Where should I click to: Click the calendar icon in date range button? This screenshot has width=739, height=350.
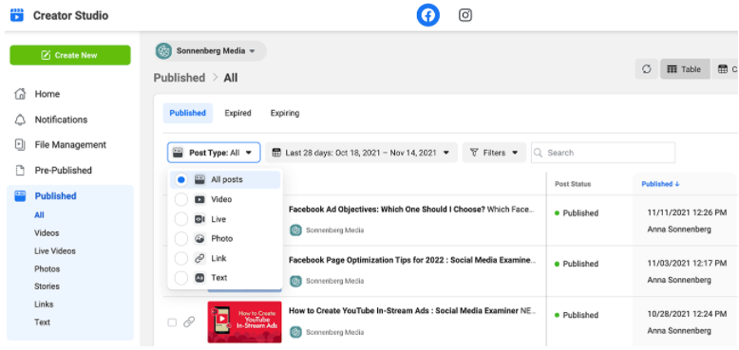277,153
